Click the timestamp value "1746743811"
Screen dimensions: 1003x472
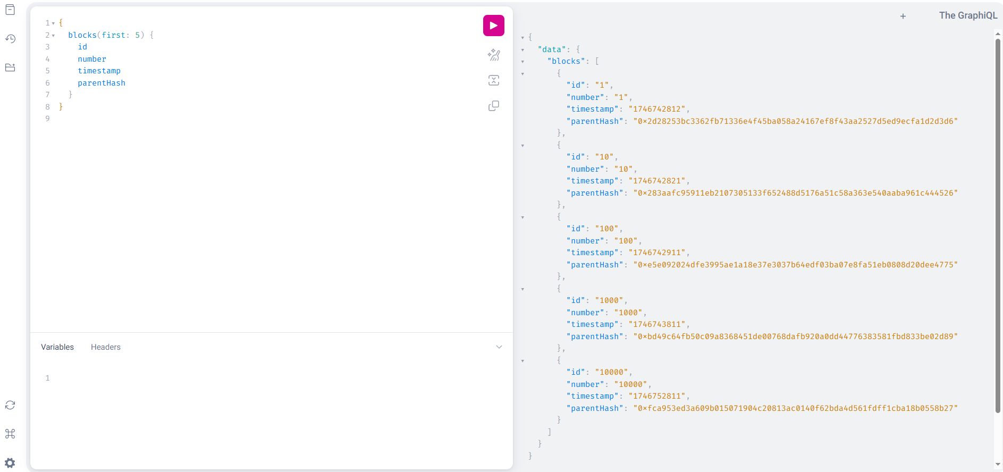pos(657,324)
